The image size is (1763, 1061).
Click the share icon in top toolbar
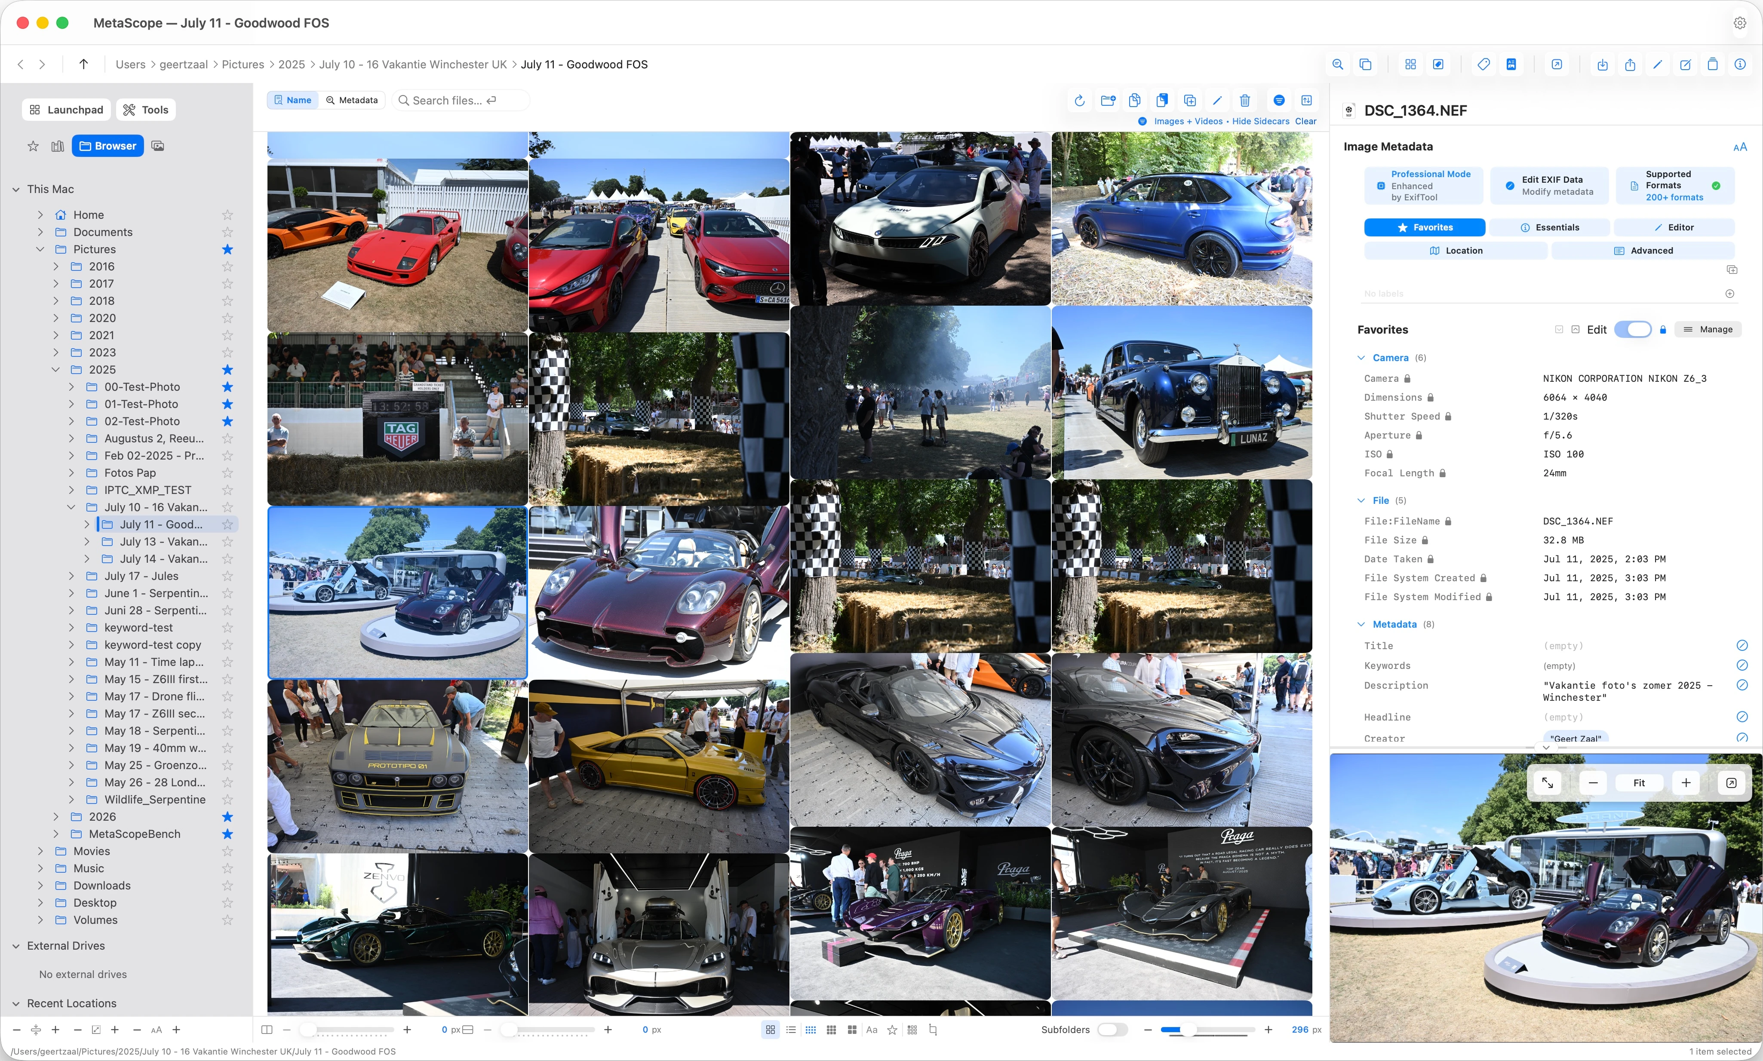coord(1630,64)
